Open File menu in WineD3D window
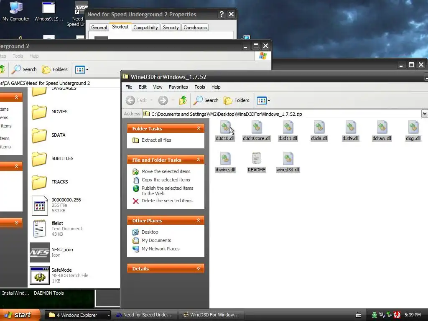The width and height of the screenshot is (428, 321). point(129,87)
